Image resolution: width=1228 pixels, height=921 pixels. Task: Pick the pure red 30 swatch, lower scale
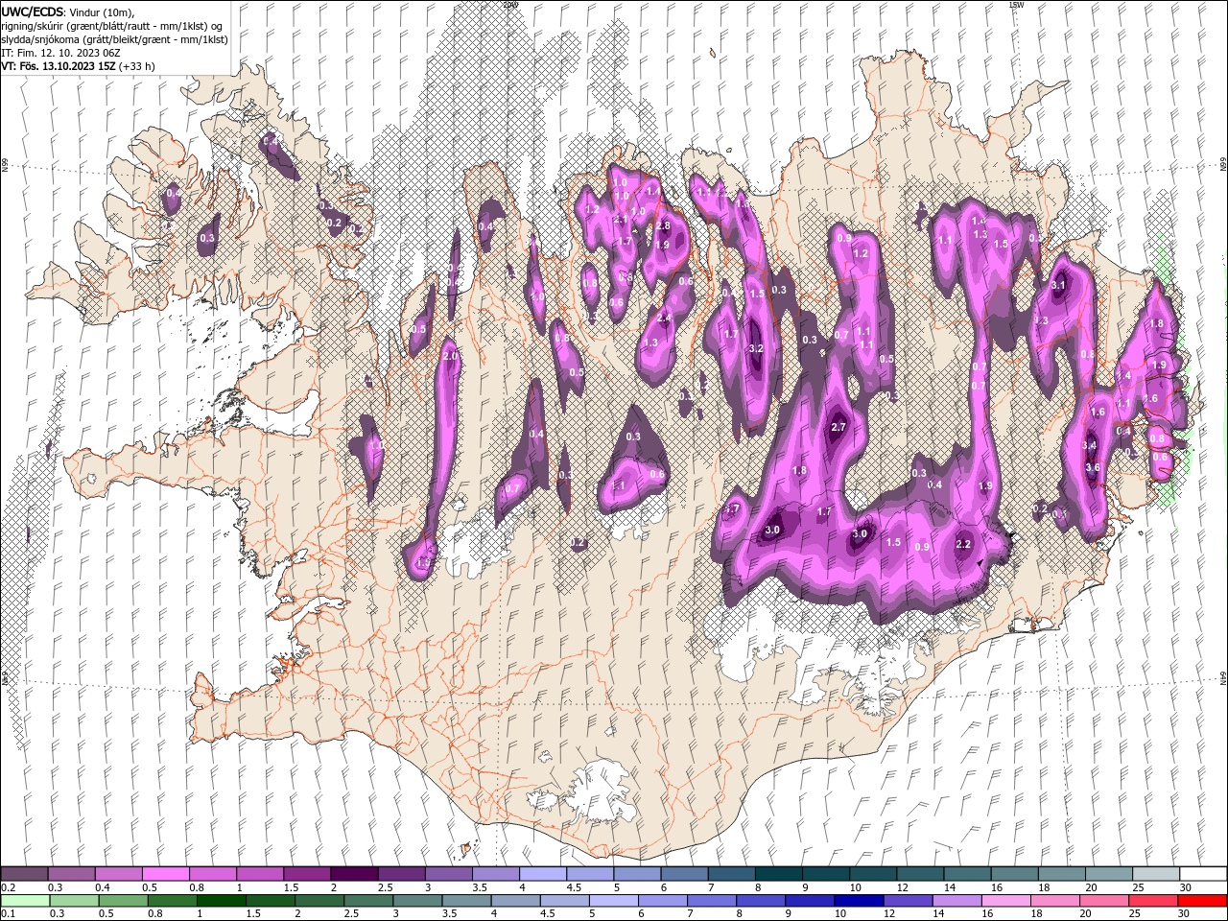click(1202, 901)
